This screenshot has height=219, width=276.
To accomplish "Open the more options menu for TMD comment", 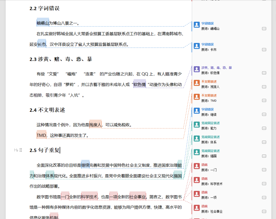I will coord(264,101).
